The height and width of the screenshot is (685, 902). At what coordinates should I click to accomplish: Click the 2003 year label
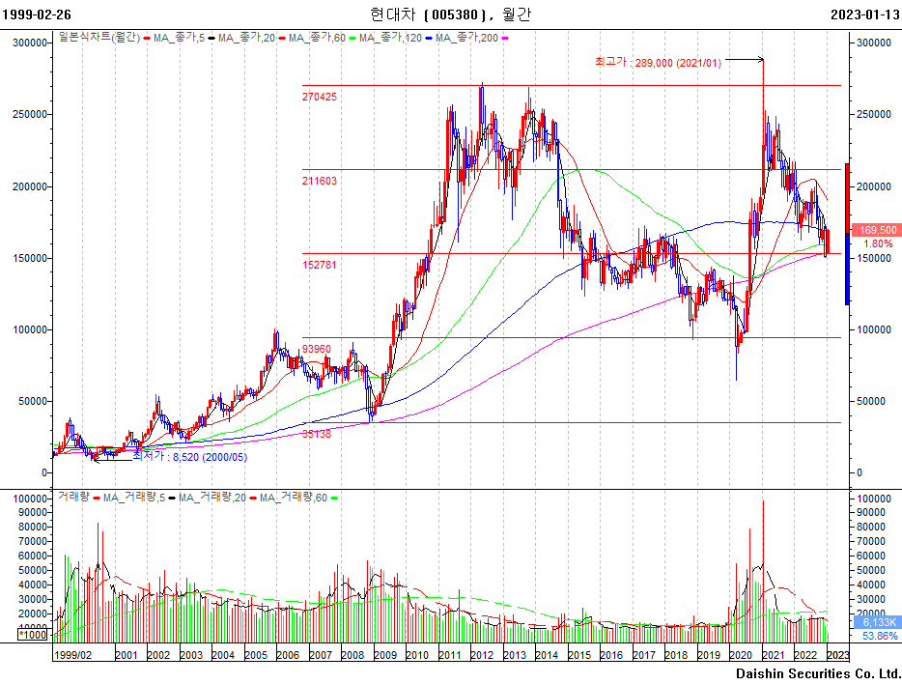click(x=191, y=655)
